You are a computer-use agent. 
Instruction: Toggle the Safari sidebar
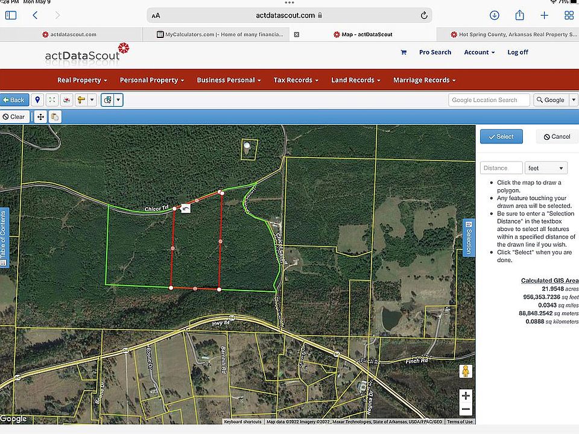[11, 15]
